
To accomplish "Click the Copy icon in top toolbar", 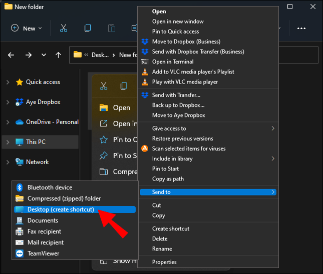I will (88, 28).
